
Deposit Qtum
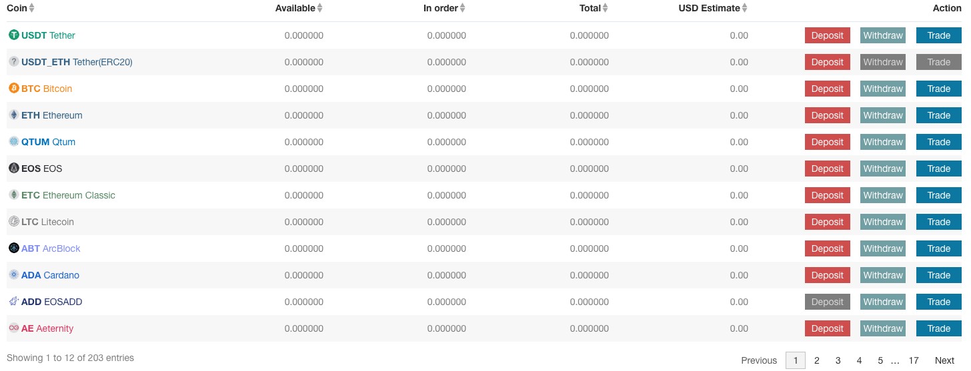click(828, 142)
